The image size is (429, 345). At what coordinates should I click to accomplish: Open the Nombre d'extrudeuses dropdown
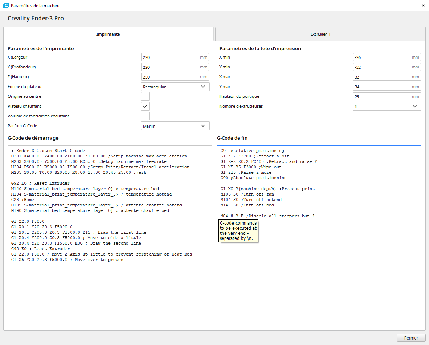(x=387, y=107)
